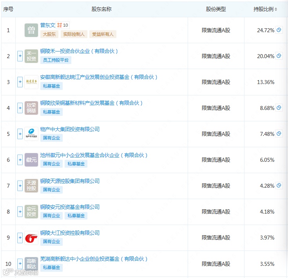Screen dimensions: 288x278
Task: Select 私募基金 tag under 池州徽元
Action: click(76, 164)
